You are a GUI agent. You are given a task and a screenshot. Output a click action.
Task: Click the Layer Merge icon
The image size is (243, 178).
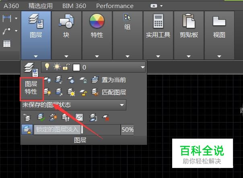pyautogui.click(x=93, y=117)
